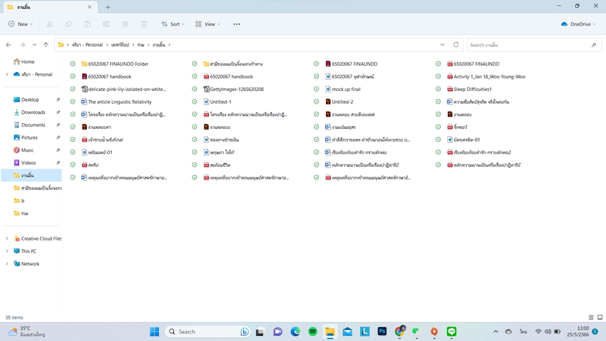Expand address bar history dropdown
Screen dimensions: 606x341
click(443, 45)
